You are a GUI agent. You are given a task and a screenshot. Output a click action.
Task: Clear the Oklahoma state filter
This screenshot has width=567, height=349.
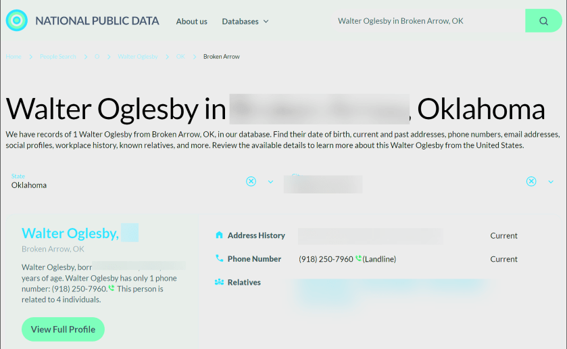(x=251, y=181)
